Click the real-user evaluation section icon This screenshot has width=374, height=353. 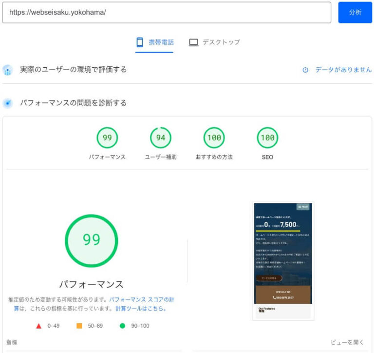[x=7, y=70]
